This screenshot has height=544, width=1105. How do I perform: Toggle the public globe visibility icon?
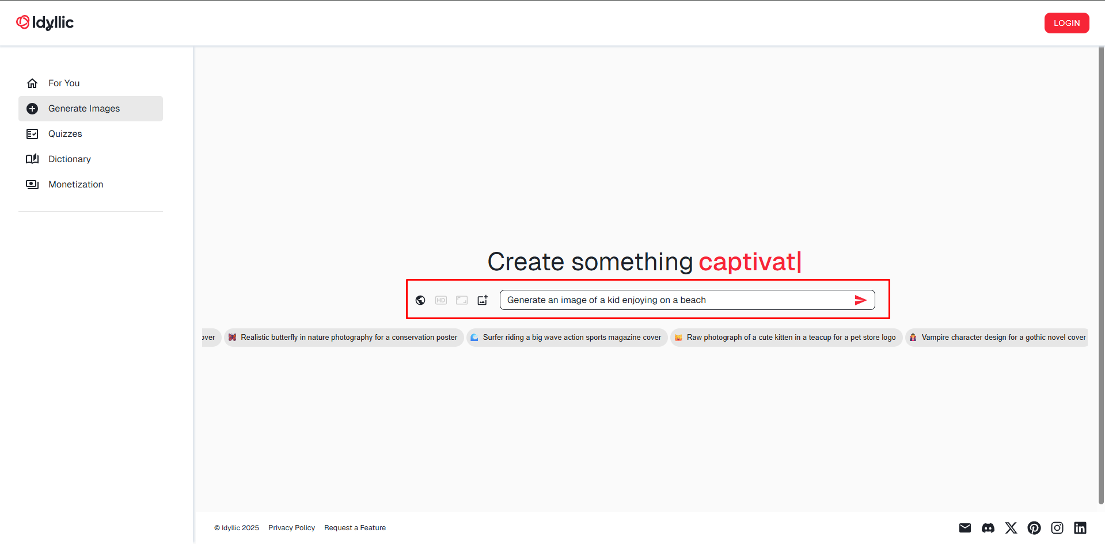tap(420, 300)
